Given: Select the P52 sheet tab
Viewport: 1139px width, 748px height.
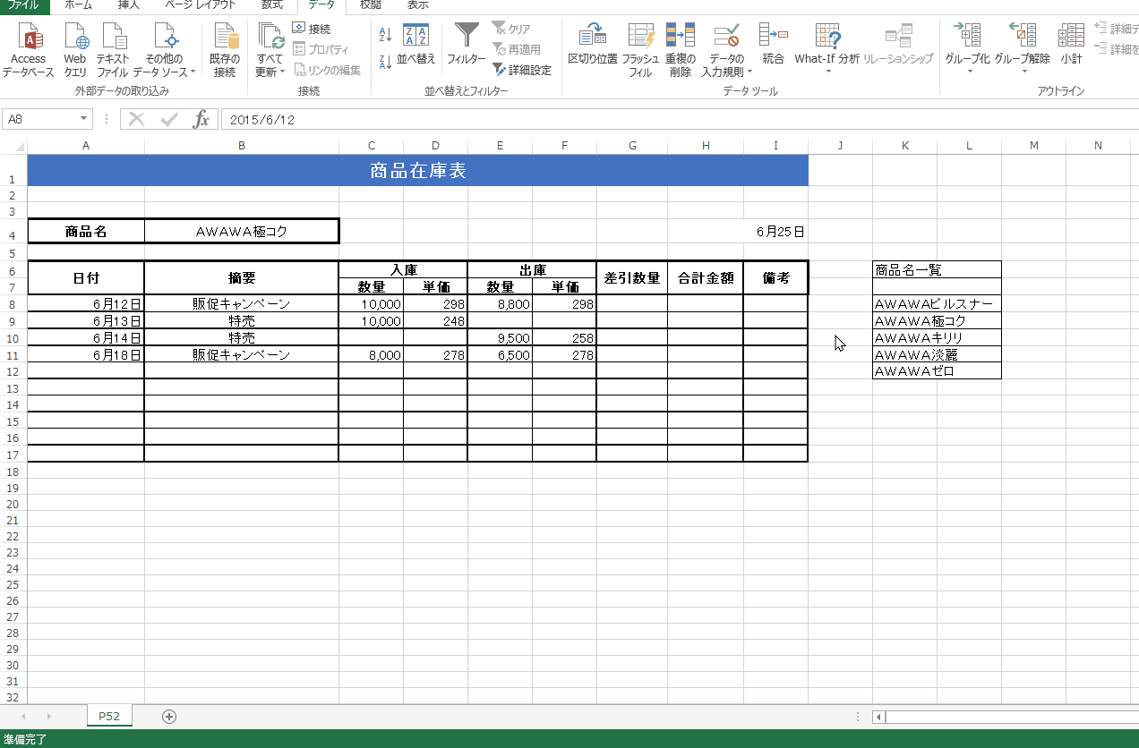Looking at the screenshot, I should click(109, 716).
